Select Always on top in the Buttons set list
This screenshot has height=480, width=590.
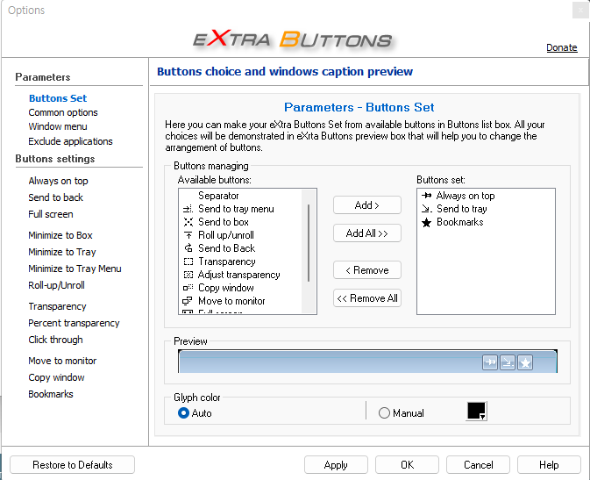466,196
